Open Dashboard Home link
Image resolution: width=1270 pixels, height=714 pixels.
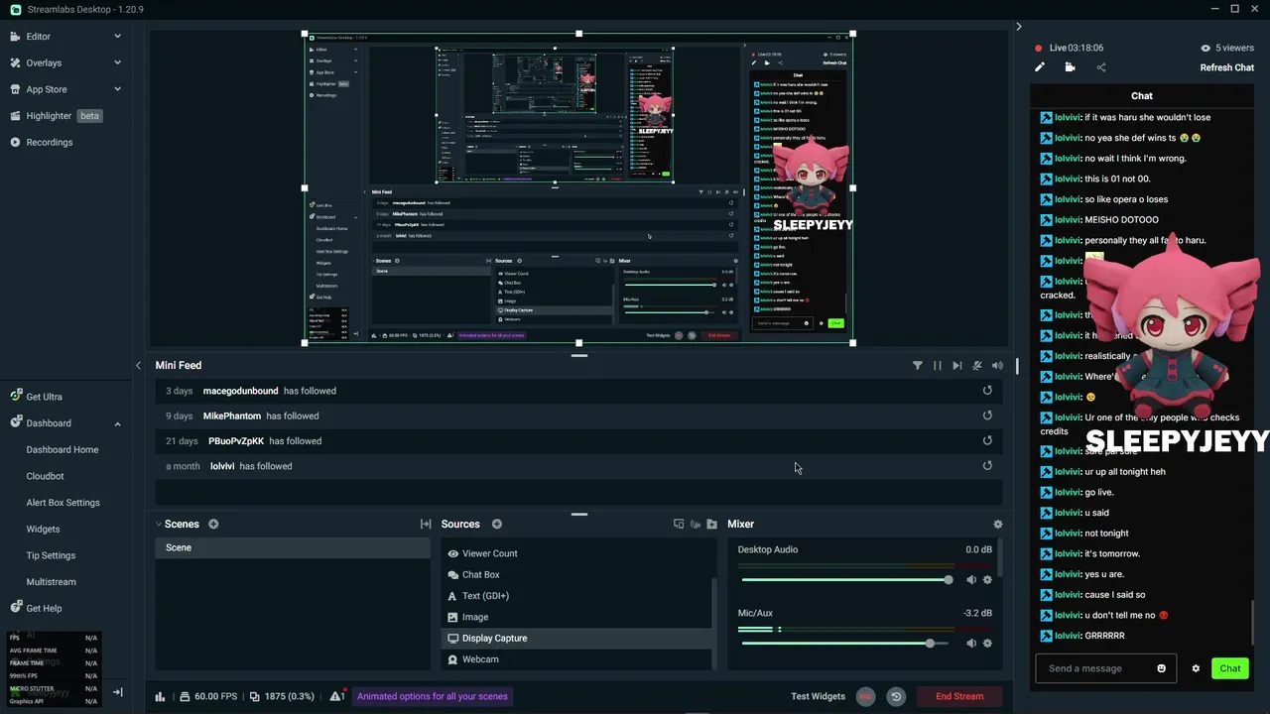point(63,449)
